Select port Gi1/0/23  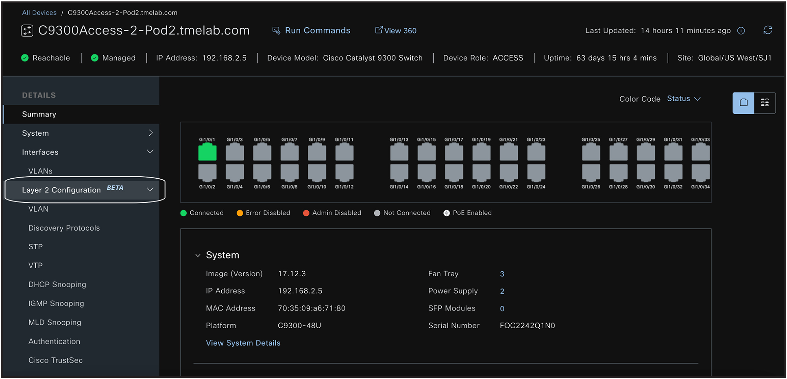536,152
